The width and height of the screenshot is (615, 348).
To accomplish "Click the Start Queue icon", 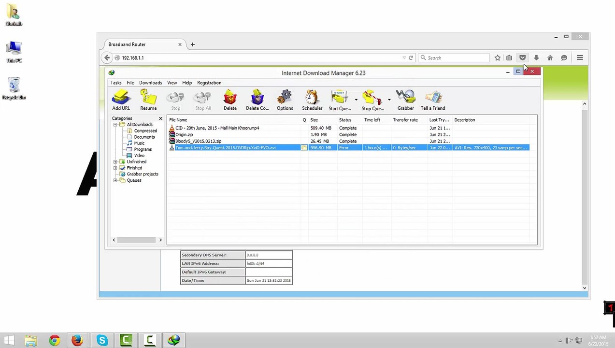I will coord(340,100).
